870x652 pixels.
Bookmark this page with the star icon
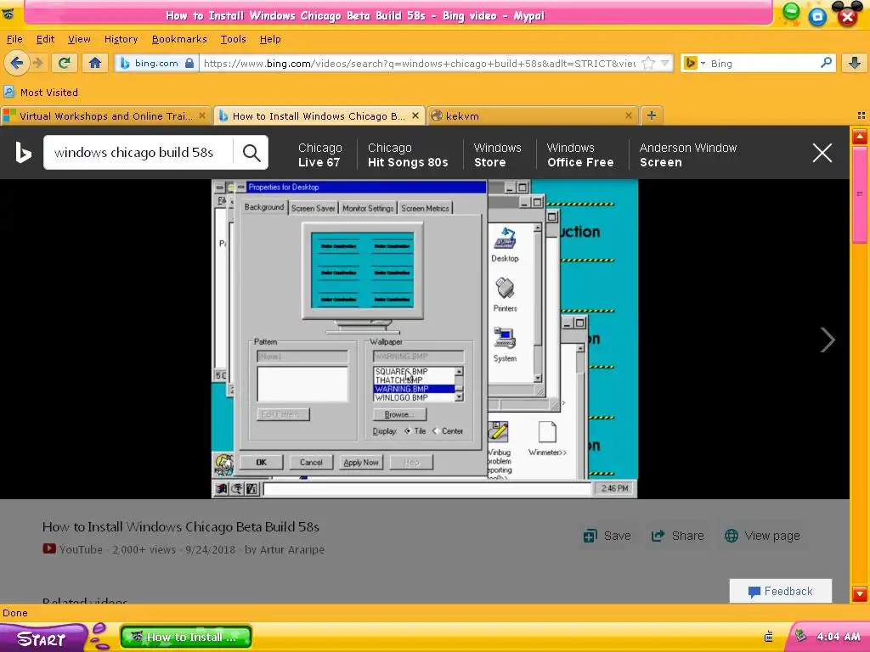(x=648, y=63)
